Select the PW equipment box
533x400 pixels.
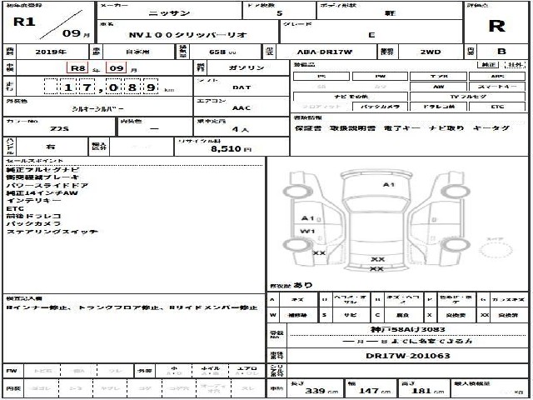[380, 76]
